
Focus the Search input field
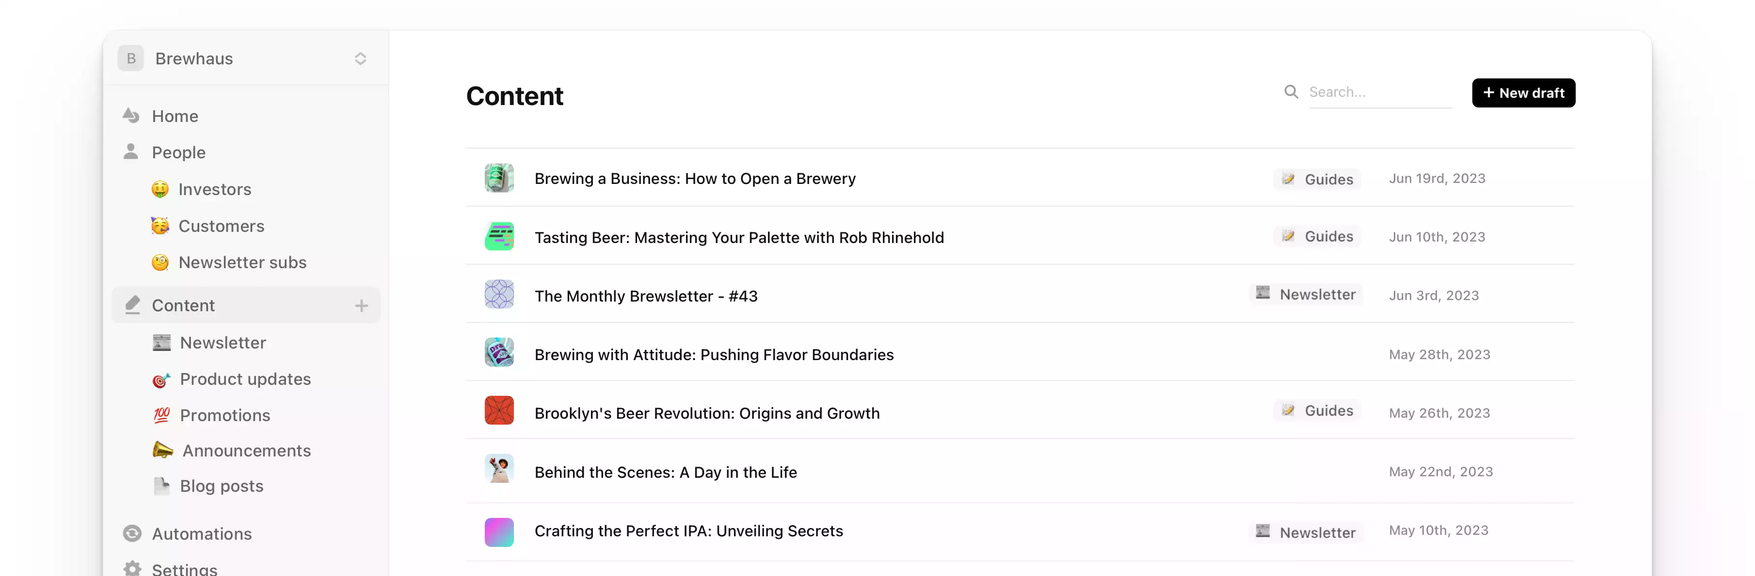coord(1380,92)
